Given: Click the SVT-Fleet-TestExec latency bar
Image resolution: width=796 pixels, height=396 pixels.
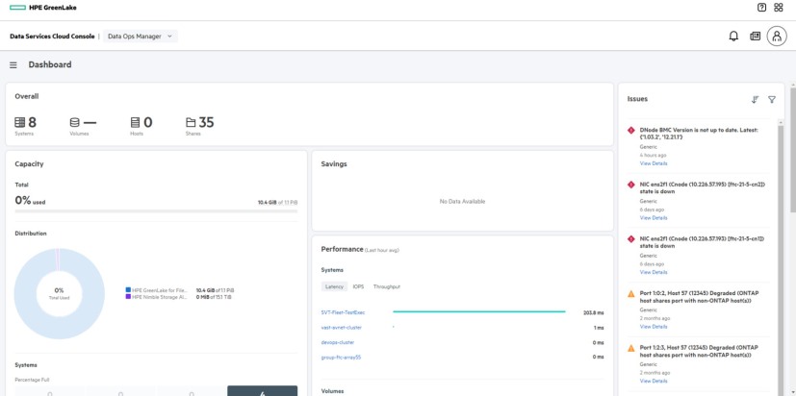Looking at the screenshot, I should (x=479, y=311).
